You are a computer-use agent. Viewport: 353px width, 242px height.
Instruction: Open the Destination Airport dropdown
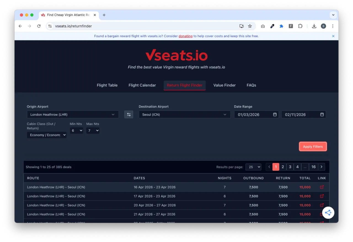click(x=184, y=114)
